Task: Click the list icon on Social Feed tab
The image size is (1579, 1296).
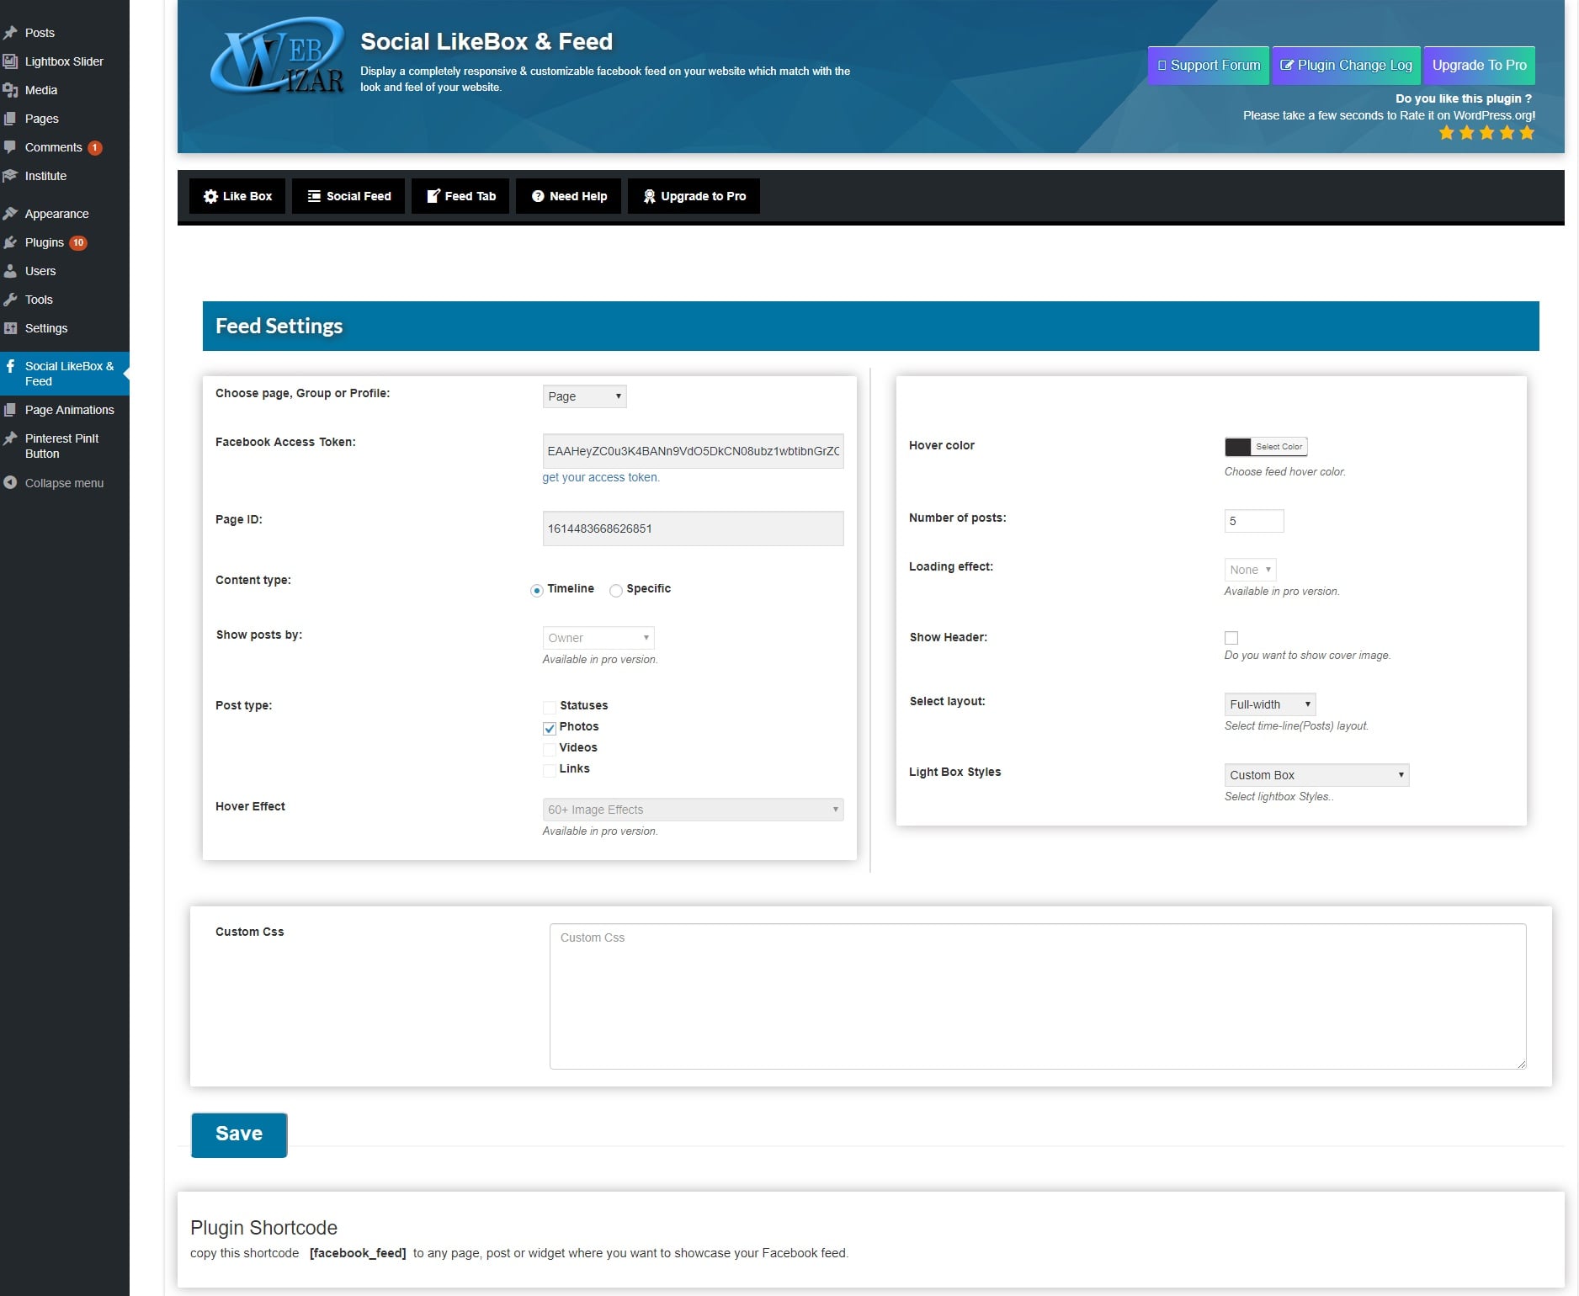Action: [x=314, y=196]
